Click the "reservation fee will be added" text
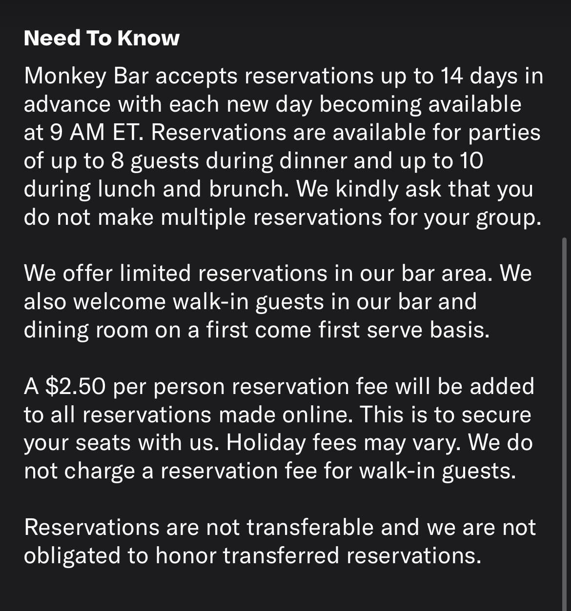 click(x=383, y=387)
